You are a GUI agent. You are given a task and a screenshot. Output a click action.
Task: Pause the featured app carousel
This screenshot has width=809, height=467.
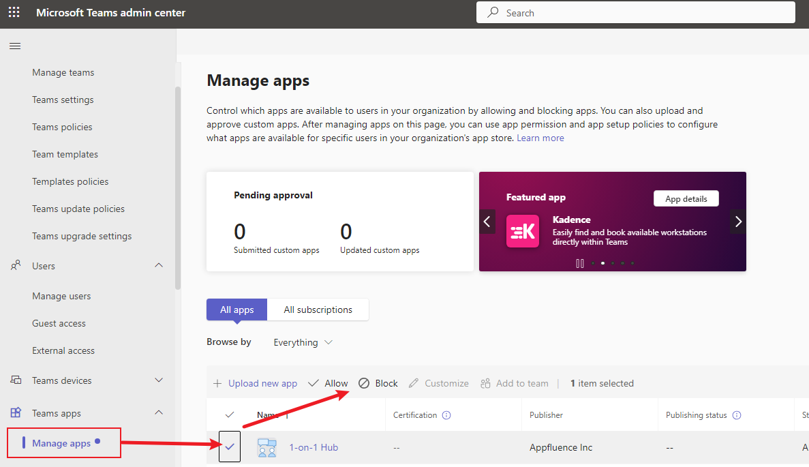point(580,263)
